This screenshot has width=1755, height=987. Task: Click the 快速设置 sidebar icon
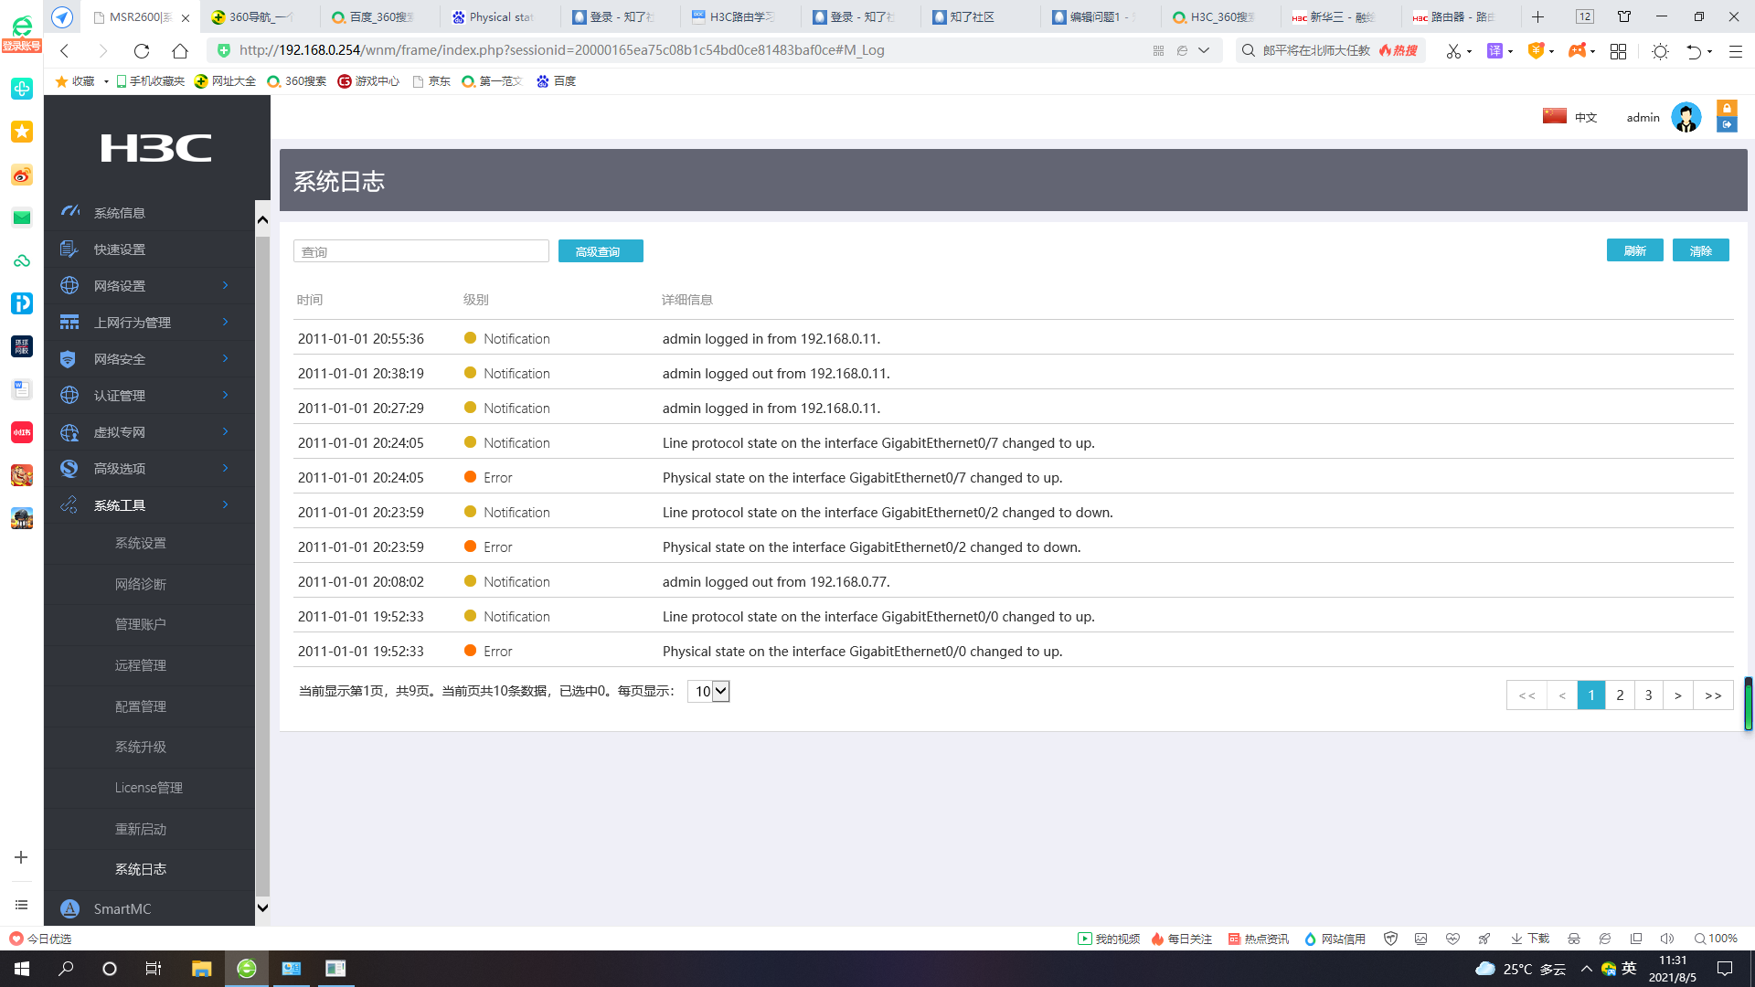click(69, 249)
